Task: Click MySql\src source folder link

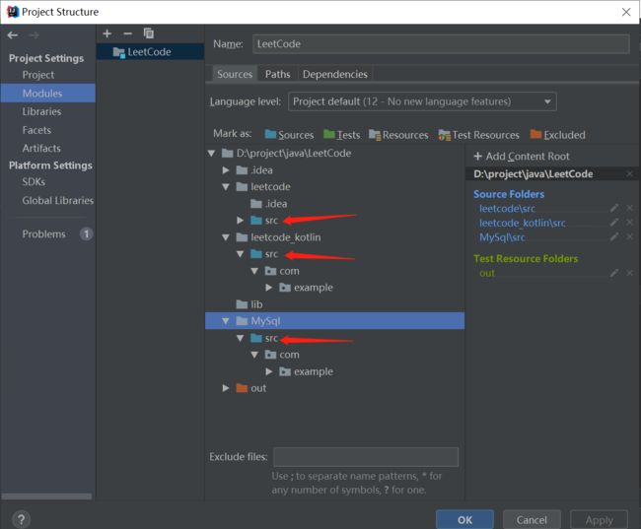Action: pos(502,237)
